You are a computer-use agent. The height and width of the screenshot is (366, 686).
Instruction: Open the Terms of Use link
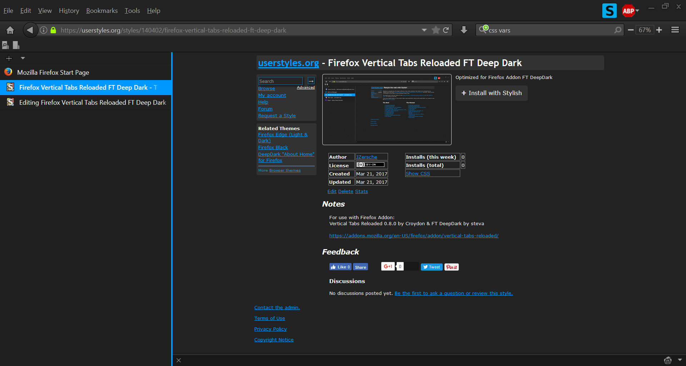(270, 318)
